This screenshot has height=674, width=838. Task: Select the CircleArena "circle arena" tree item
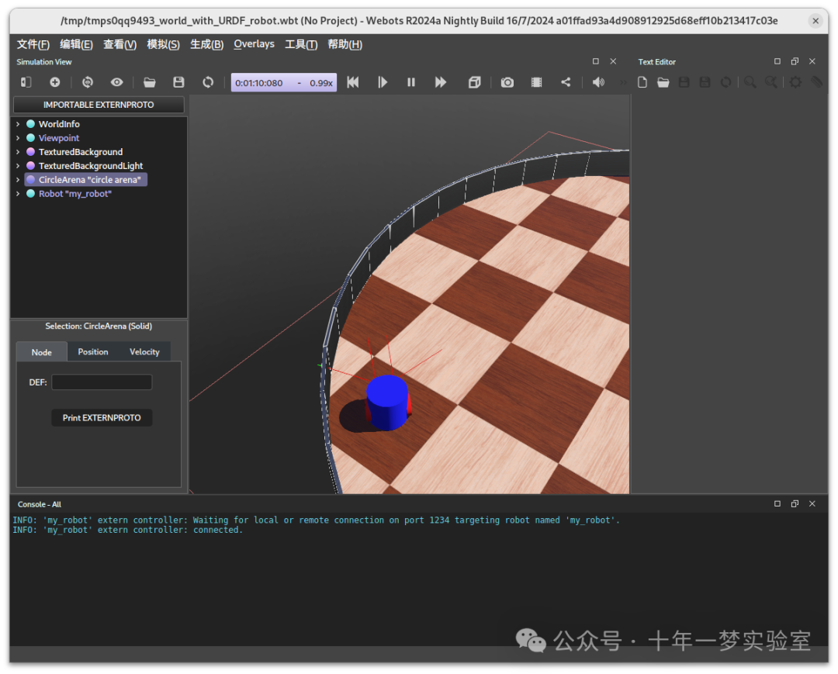pos(85,179)
